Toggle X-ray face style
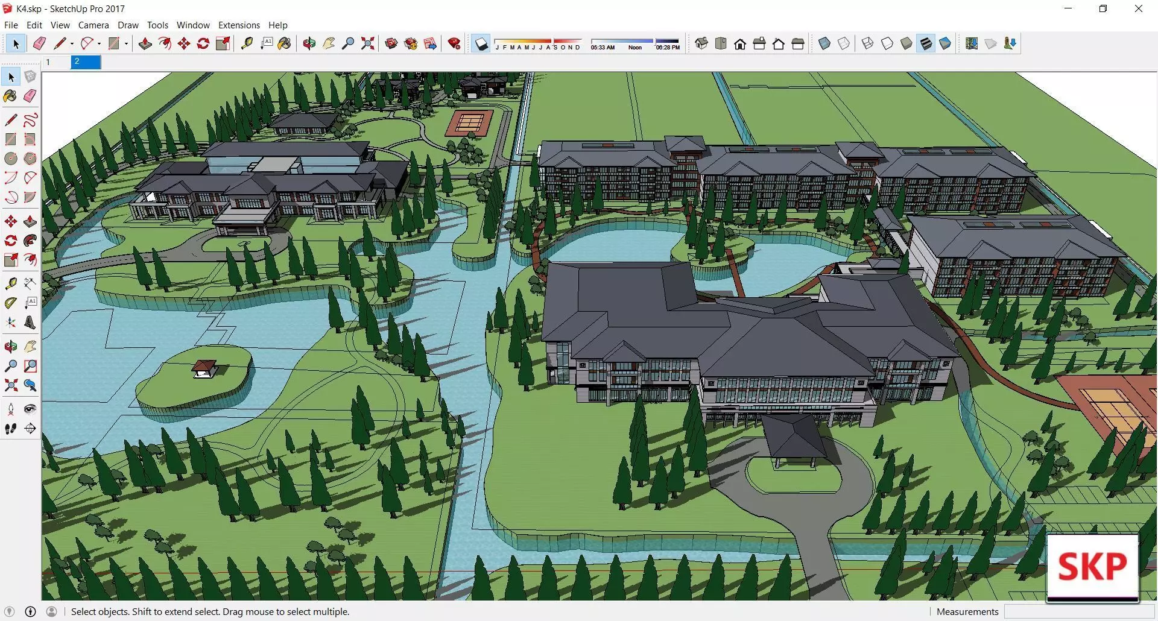The width and height of the screenshot is (1158, 621). (824, 43)
